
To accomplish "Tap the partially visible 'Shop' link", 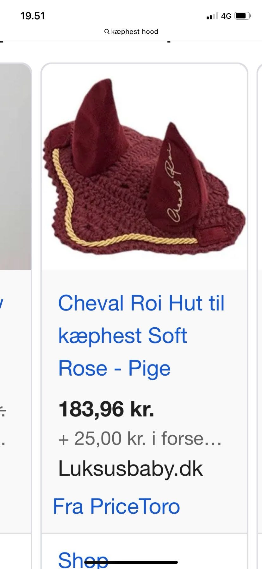I will tap(83, 559).
